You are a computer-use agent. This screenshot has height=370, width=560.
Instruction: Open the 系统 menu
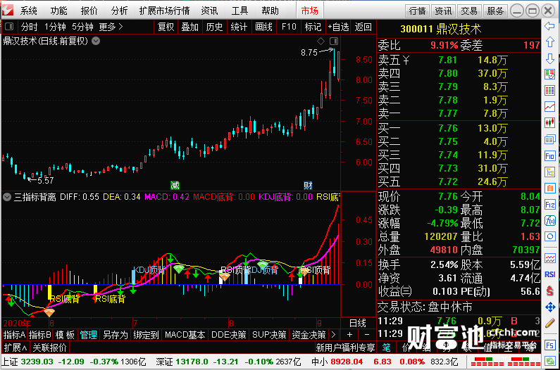[28, 11]
